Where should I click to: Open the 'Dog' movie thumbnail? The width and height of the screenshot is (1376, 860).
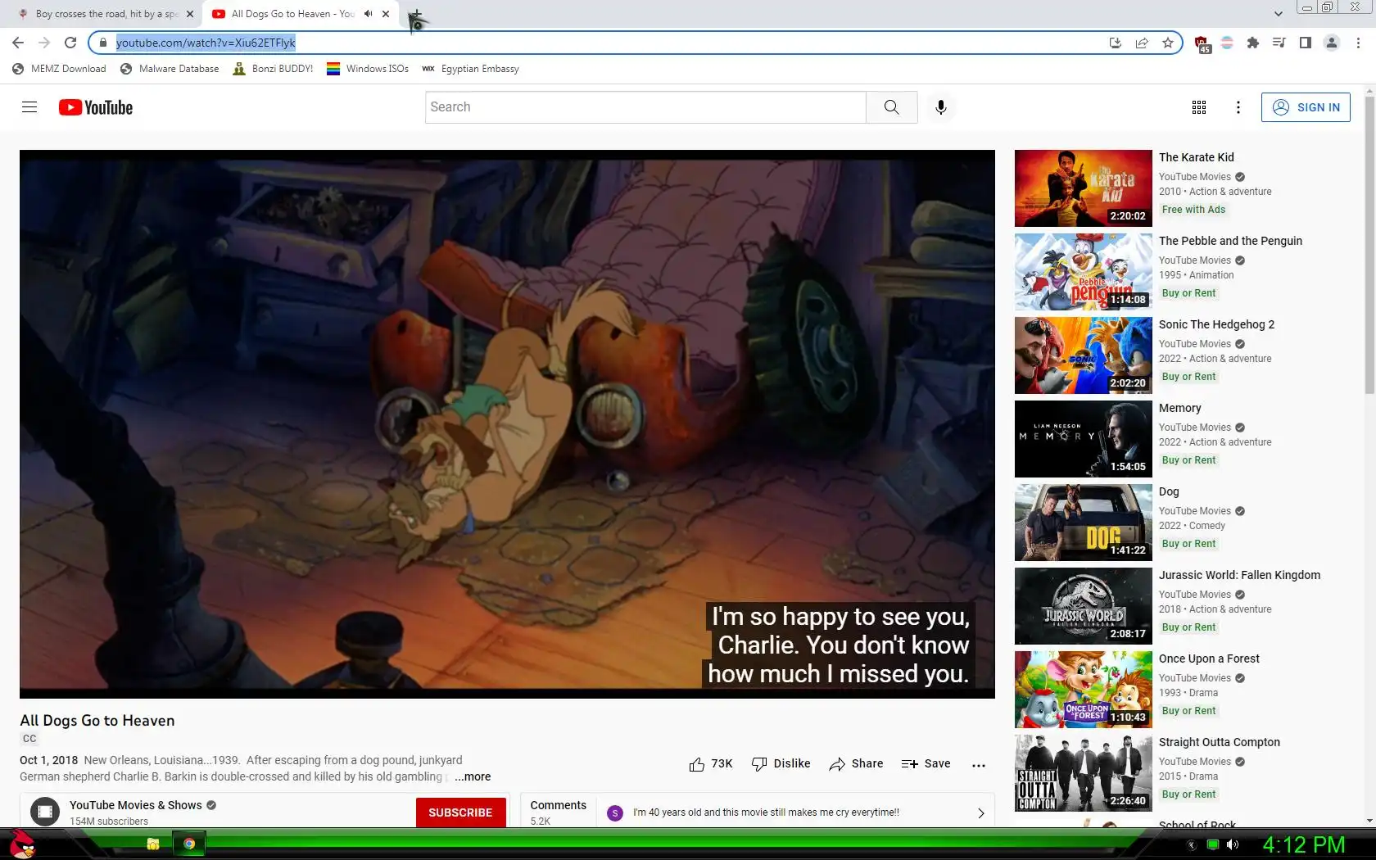coord(1083,523)
